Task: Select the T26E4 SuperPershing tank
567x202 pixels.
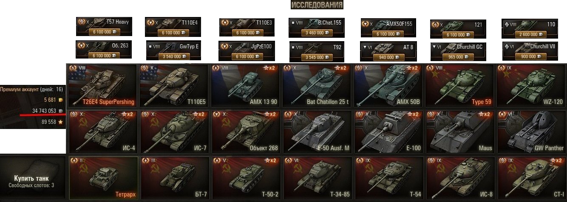Action: pos(103,86)
